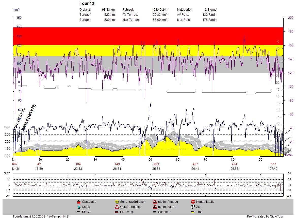The image size is (296, 218).
Task: Click the Ziel checkered flag icon
Action: (x=193, y=207)
